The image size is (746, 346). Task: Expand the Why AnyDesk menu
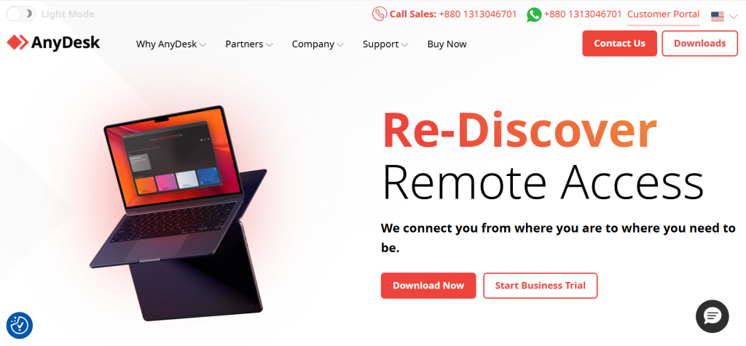tap(170, 44)
